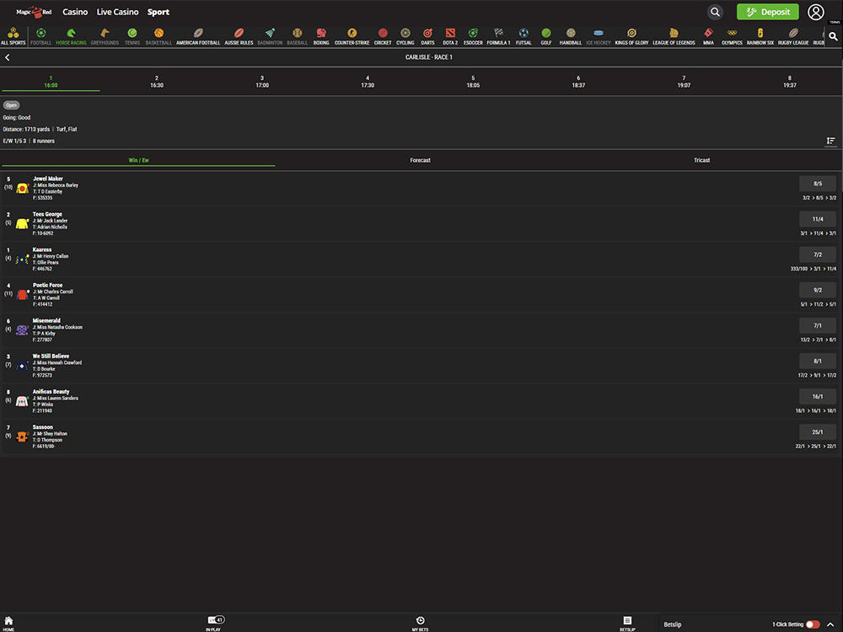
Task: Select race 3 at 17:00
Action: click(x=262, y=82)
